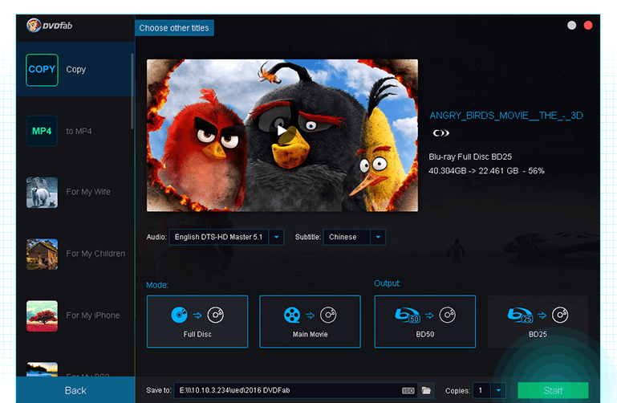Open the folder browse icon
This screenshot has width=617, height=403.
pyautogui.click(x=426, y=390)
